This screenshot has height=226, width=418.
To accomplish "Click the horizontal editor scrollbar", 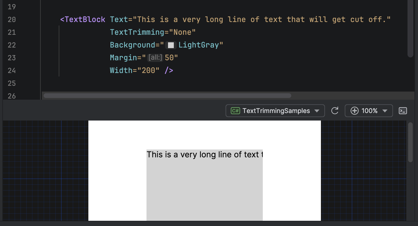I will 167,95.
